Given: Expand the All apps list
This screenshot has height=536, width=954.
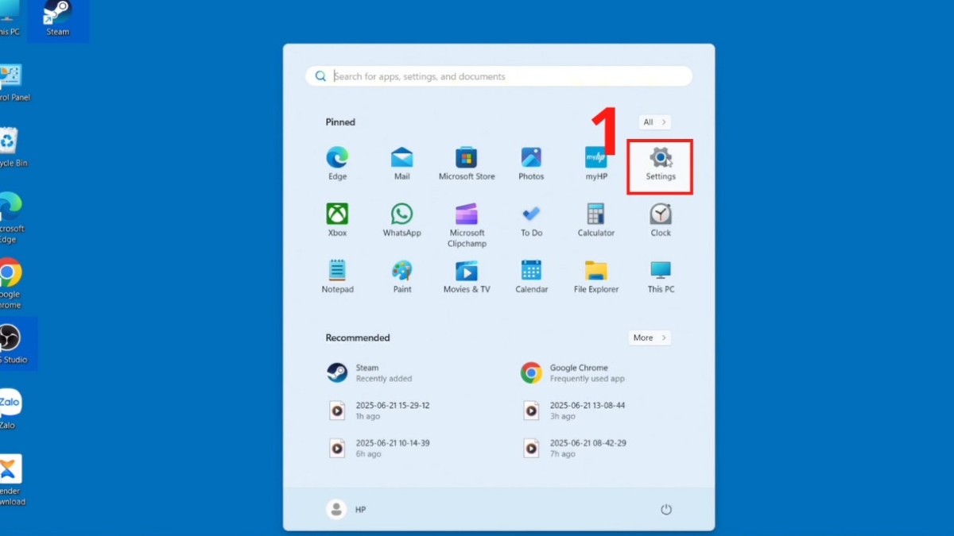Looking at the screenshot, I should [x=653, y=121].
